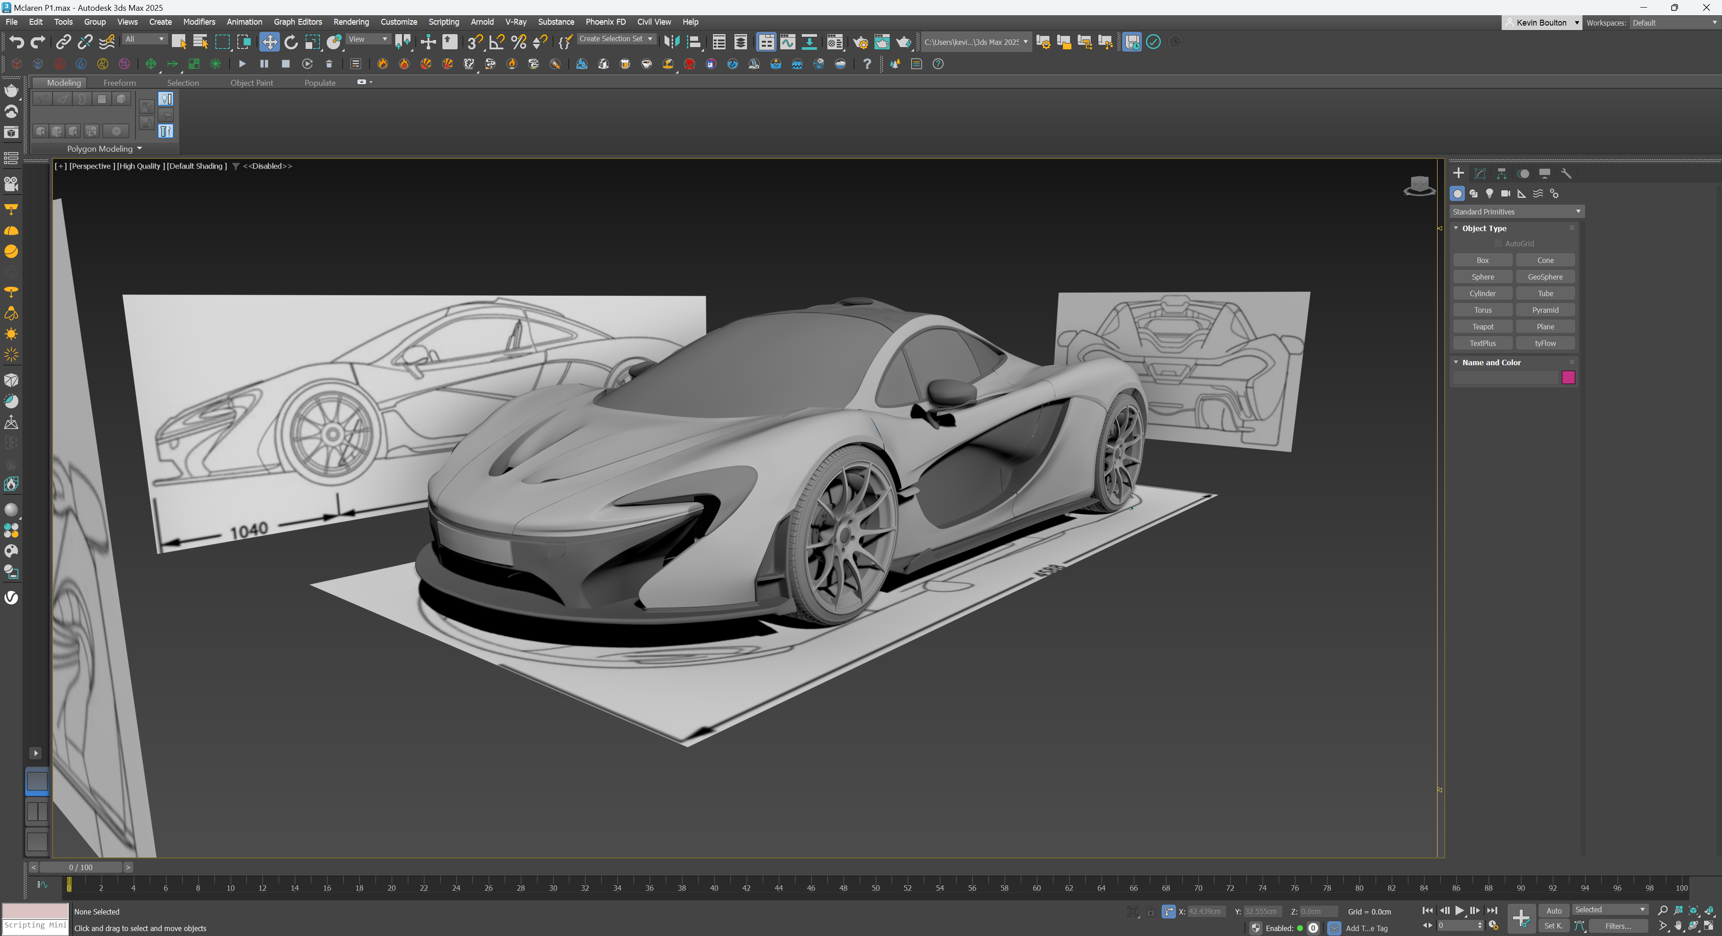Toggle the Ribbon display button
1722x936 pixels.
pos(766,42)
